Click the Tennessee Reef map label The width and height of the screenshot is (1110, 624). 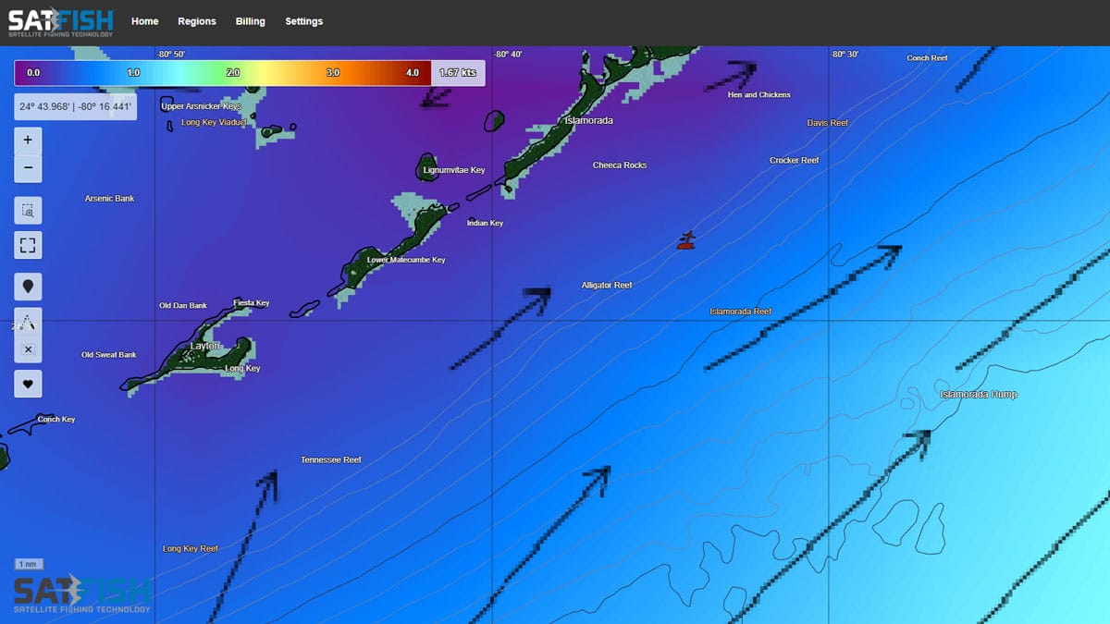tap(330, 459)
